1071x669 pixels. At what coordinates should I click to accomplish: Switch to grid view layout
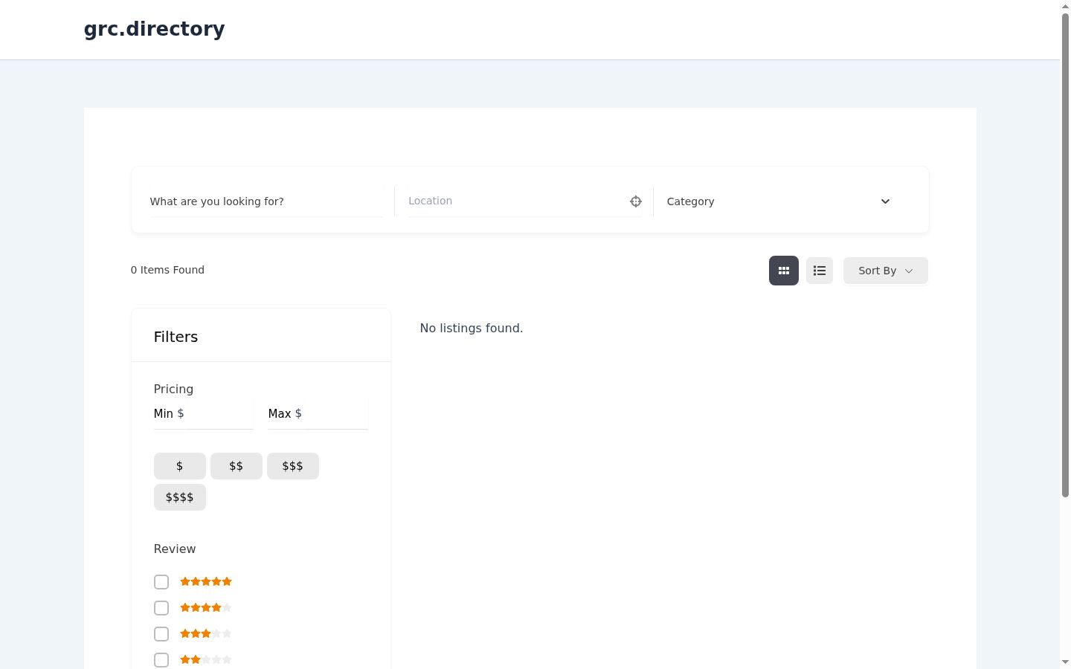[x=784, y=271]
